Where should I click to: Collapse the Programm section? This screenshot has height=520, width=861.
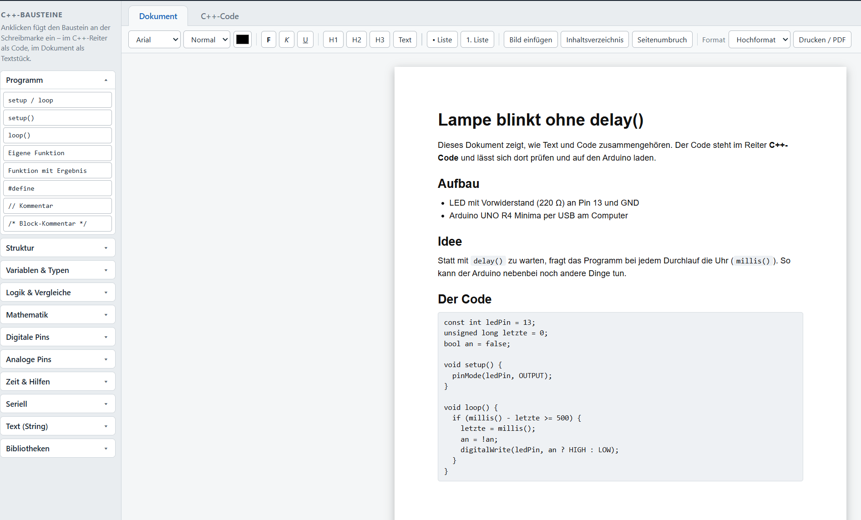pyautogui.click(x=58, y=80)
